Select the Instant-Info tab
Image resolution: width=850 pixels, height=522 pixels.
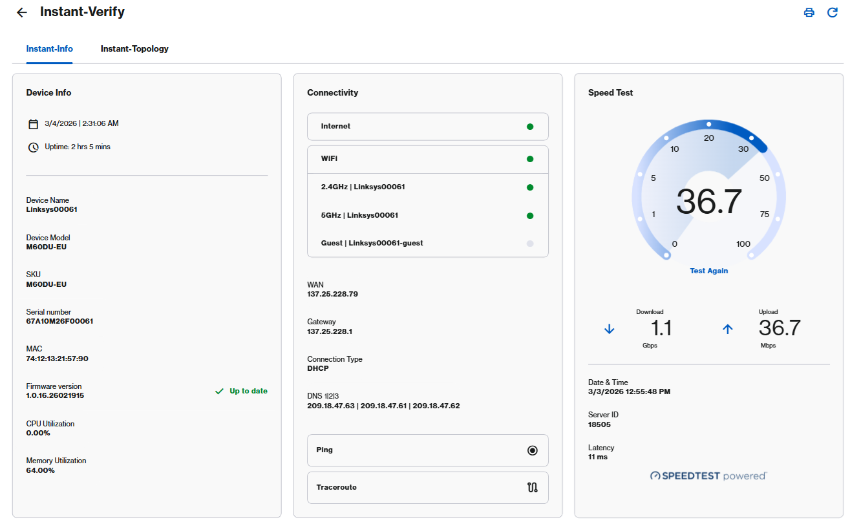pyautogui.click(x=49, y=48)
